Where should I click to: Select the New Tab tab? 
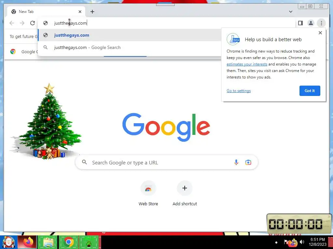[46, 12]
